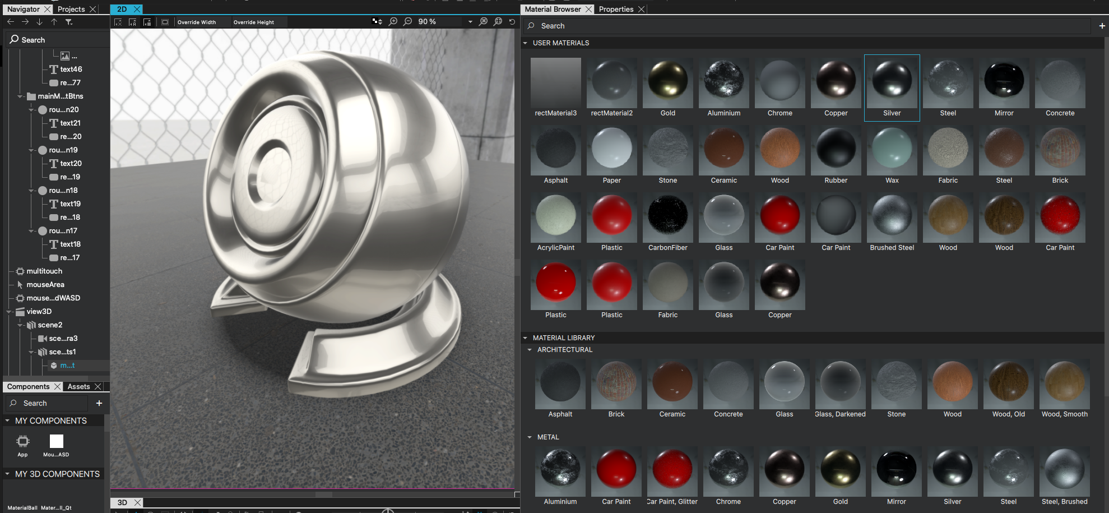This screenshot has width=1109, height=513.
Task: Select the CarbonFiber material thumbnail
Action: click(667, 218)
